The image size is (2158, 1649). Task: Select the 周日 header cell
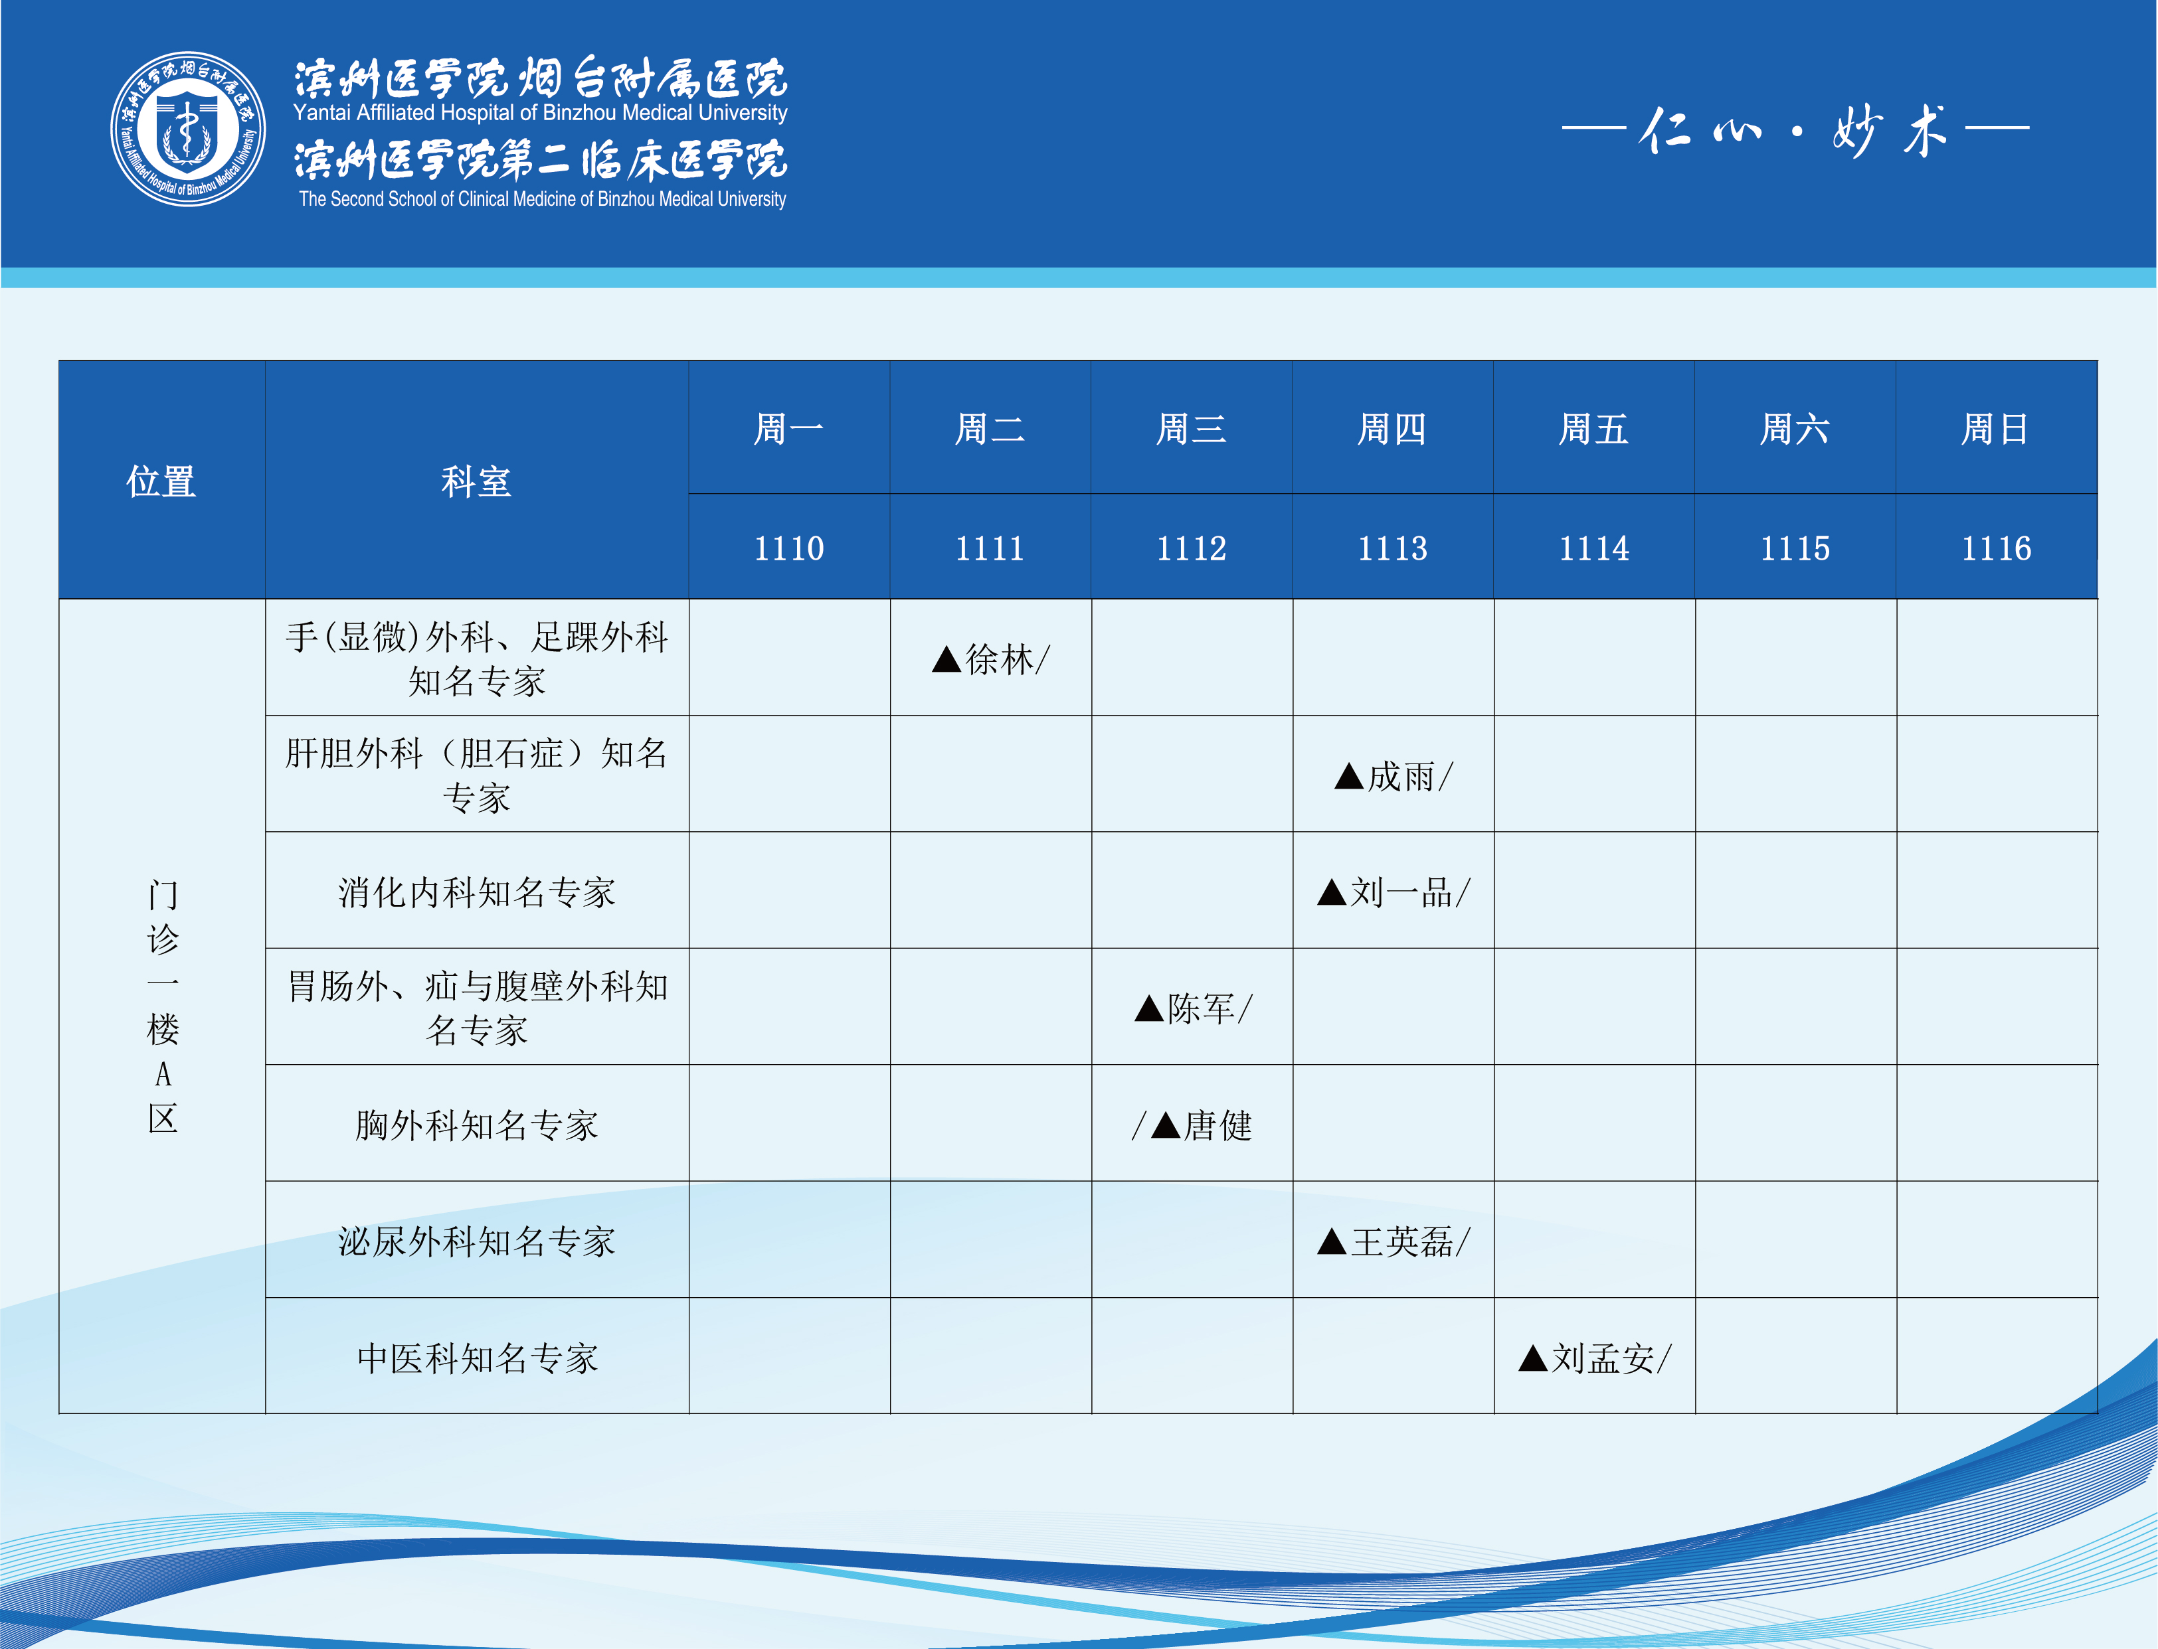click(x=1995, y=429)
